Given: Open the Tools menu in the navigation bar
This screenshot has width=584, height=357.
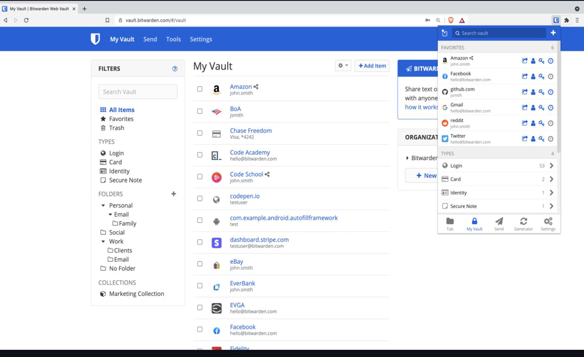Looking at the screenshot, I should [173, 39].
